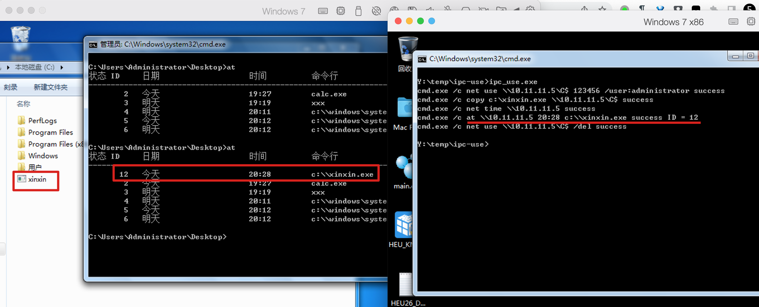This screenshot has height=307, width=759.
Task: Click keyboard icon in Windows 7 VM toolbar
Action: tap(323, 11)
